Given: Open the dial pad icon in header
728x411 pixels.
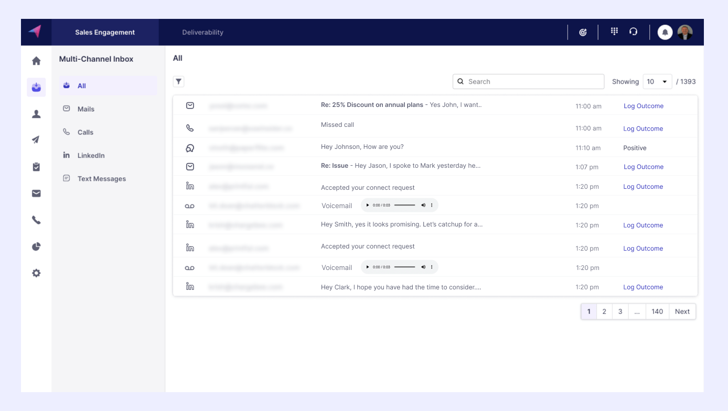Looking at the screenshot, I should tap(614, 32).
